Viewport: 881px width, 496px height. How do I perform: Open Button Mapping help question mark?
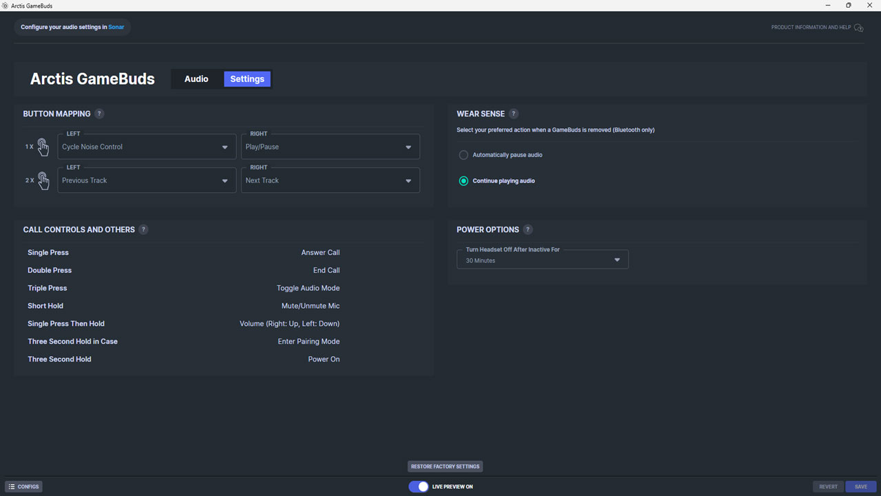[100, 114]
